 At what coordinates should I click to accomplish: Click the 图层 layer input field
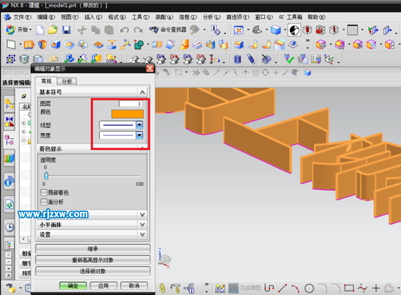pos(131,103)
